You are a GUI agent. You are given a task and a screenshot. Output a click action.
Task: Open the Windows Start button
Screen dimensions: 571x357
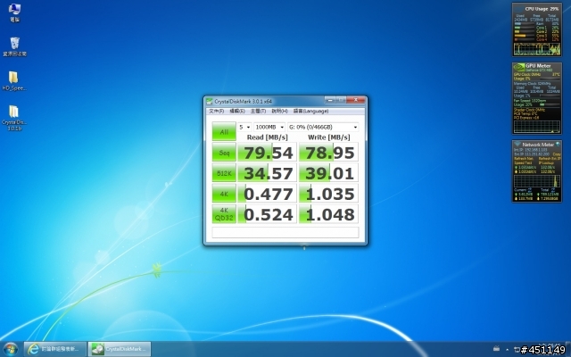click(x=10, y=349)
